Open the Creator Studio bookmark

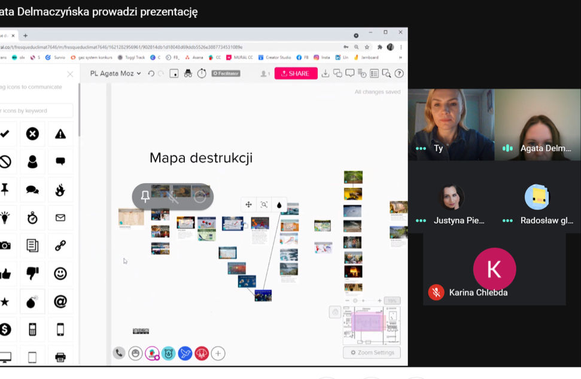275,57
